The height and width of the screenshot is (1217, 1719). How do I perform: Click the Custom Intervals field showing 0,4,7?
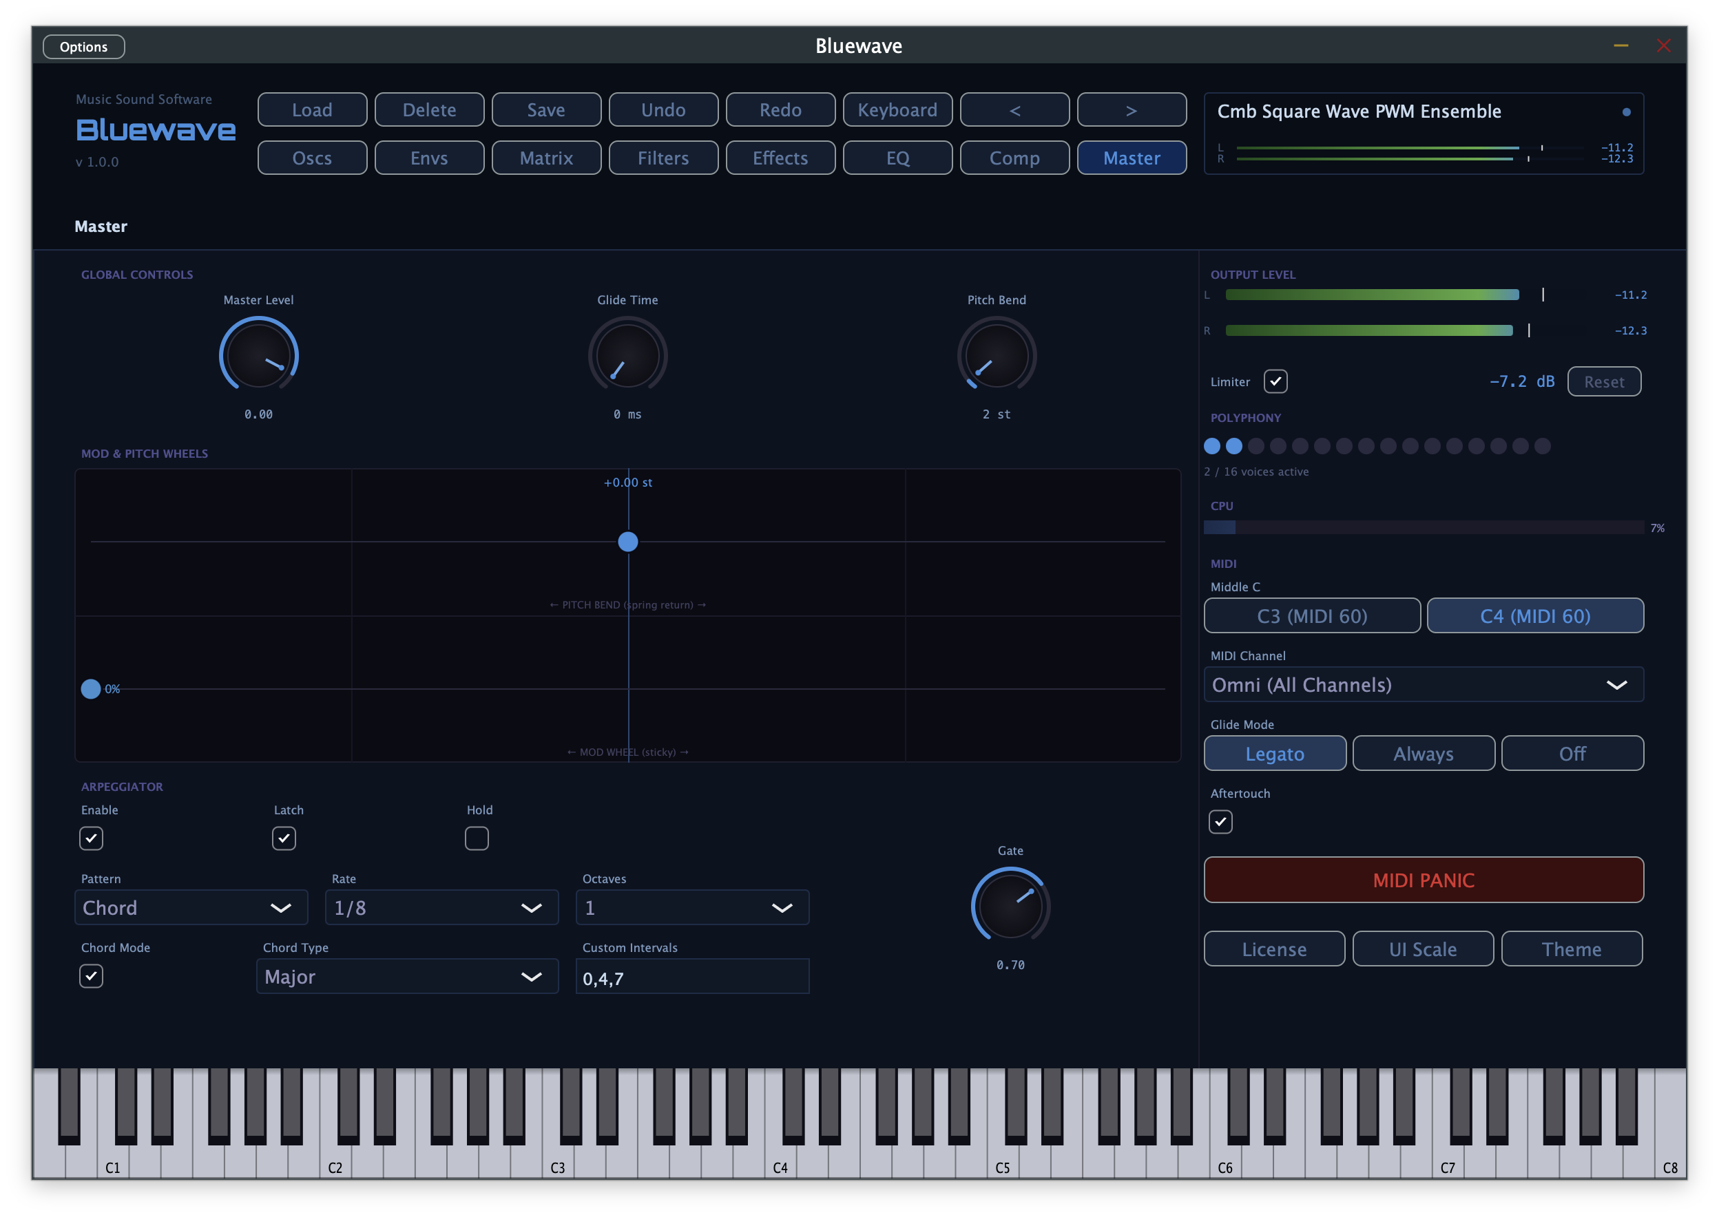coord(692,977)
